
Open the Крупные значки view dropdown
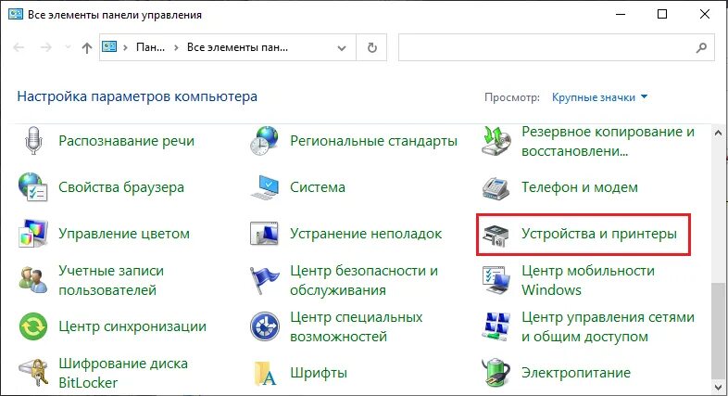tap(599, 97)
